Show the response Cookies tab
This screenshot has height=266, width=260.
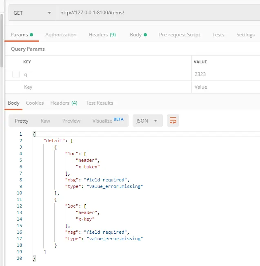point(35,103)
